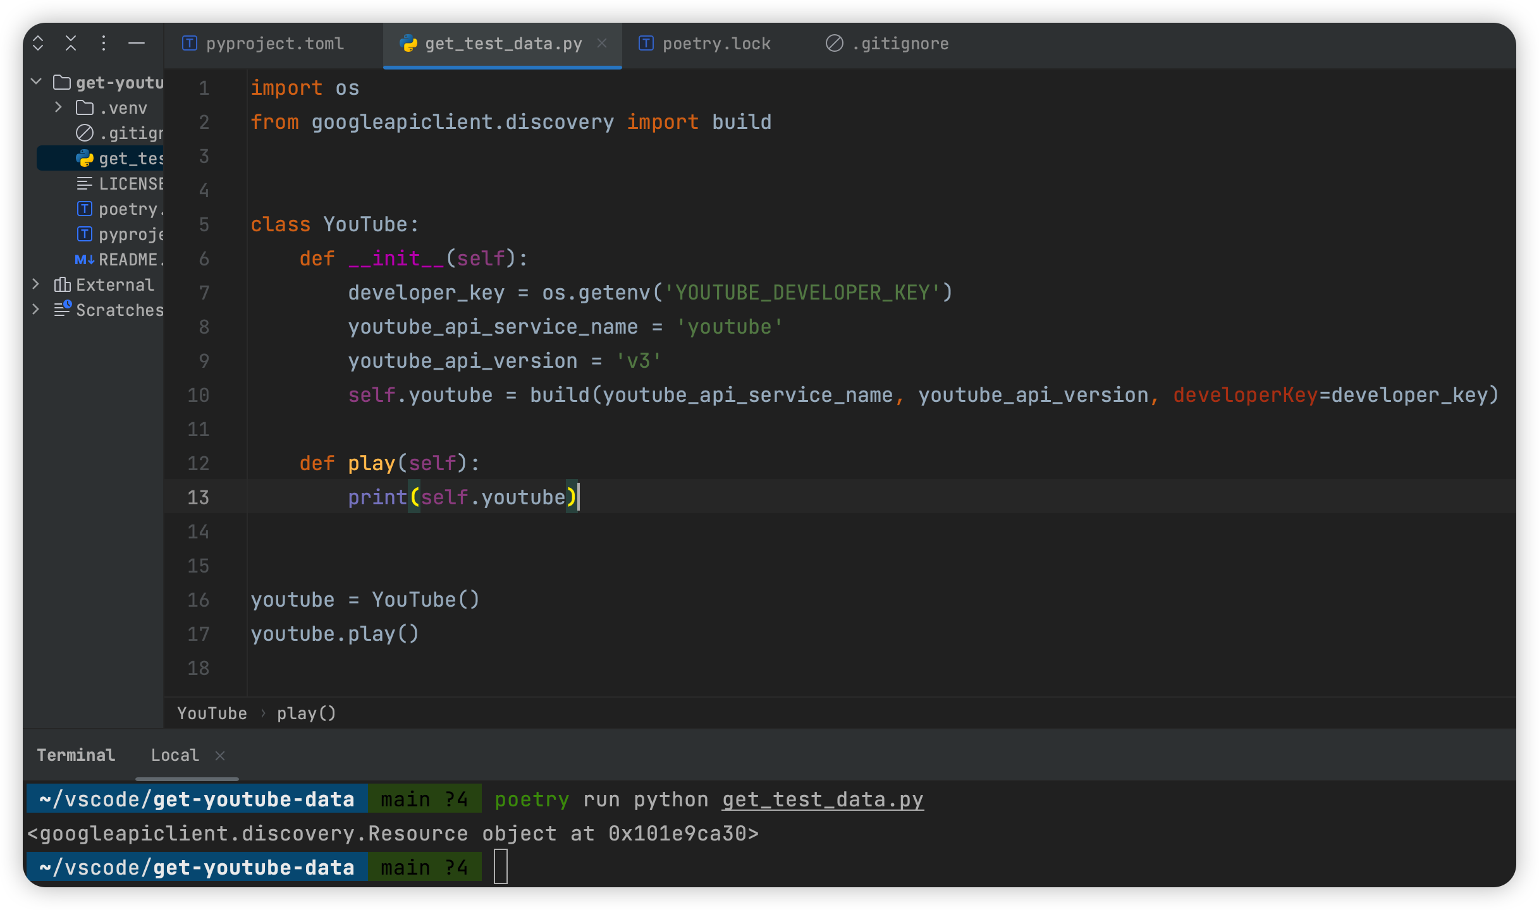Click the Collapse All icon in project panel

tap(71, 43)
